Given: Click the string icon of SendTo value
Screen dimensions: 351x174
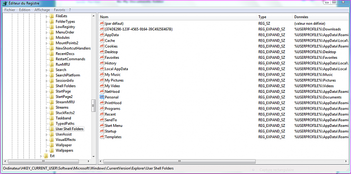Looking at the screenshot, I should tap(102, 120).
